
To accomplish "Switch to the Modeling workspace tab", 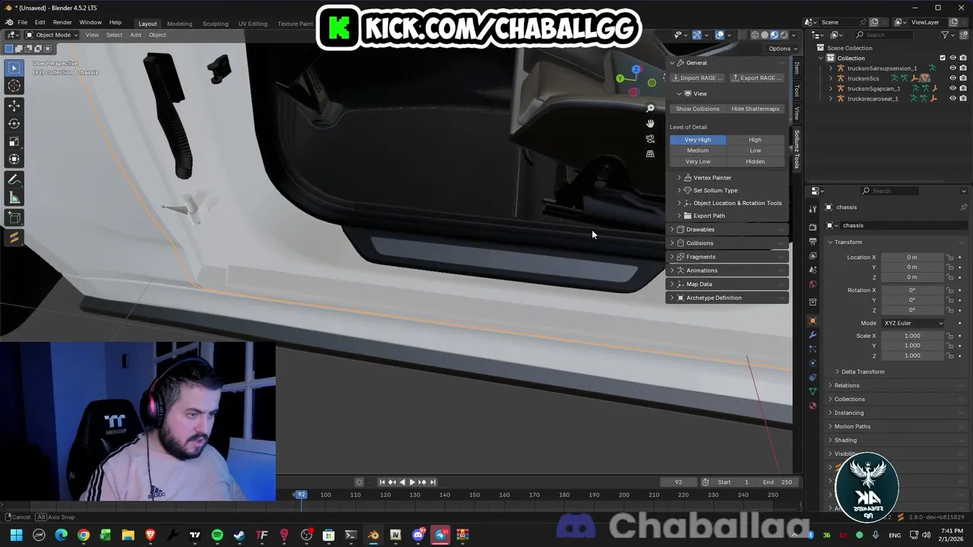I will click(x=179, y=24).
